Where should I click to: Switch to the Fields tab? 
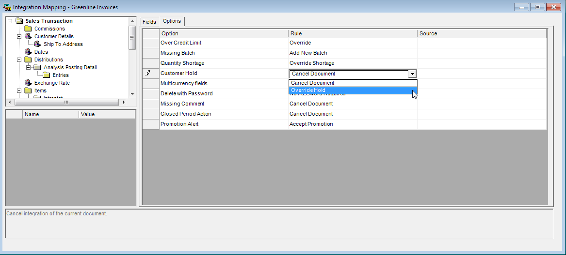149,22
